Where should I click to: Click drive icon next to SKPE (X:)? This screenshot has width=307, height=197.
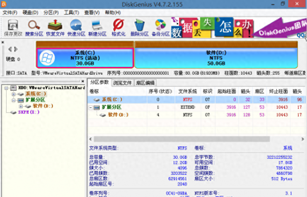13,112
